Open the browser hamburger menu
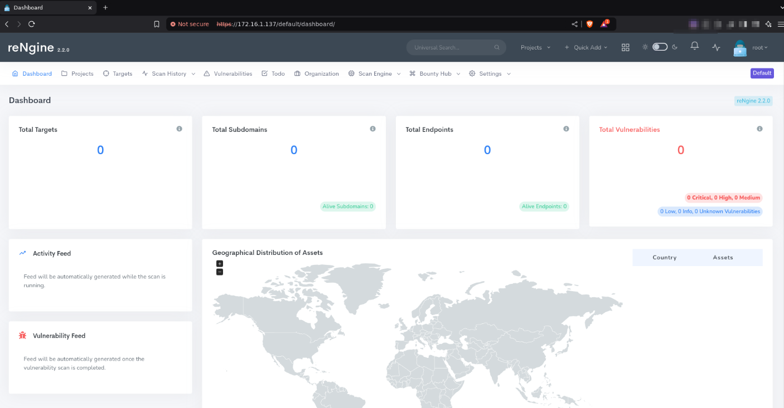 (781, 24)
